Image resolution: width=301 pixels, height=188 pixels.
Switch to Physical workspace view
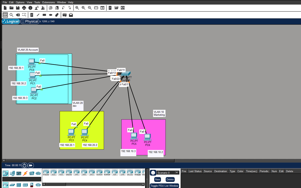[x=30, y=21]
